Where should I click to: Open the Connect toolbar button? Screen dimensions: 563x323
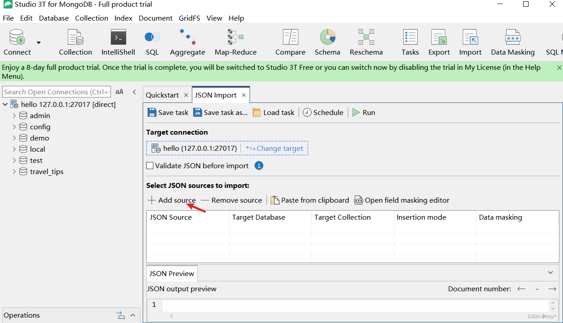(x=17, y=42)
